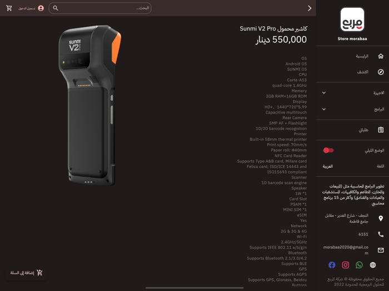This screenshot has height=291, width=389.
Task: Click the '2G & 3G & 4G' network line
Action: (293, 231)
